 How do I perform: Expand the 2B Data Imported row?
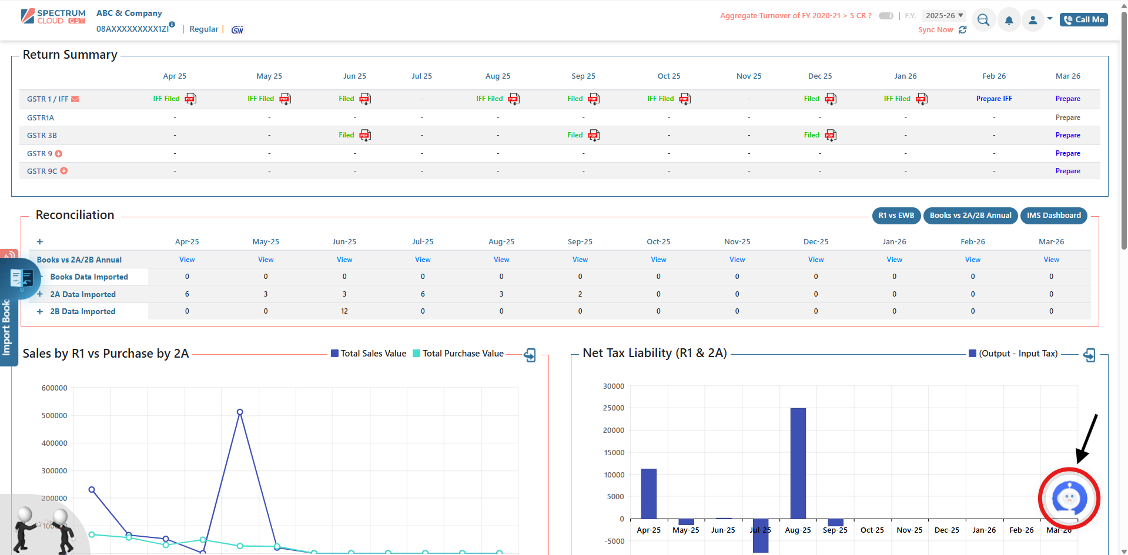pos(40,312)
